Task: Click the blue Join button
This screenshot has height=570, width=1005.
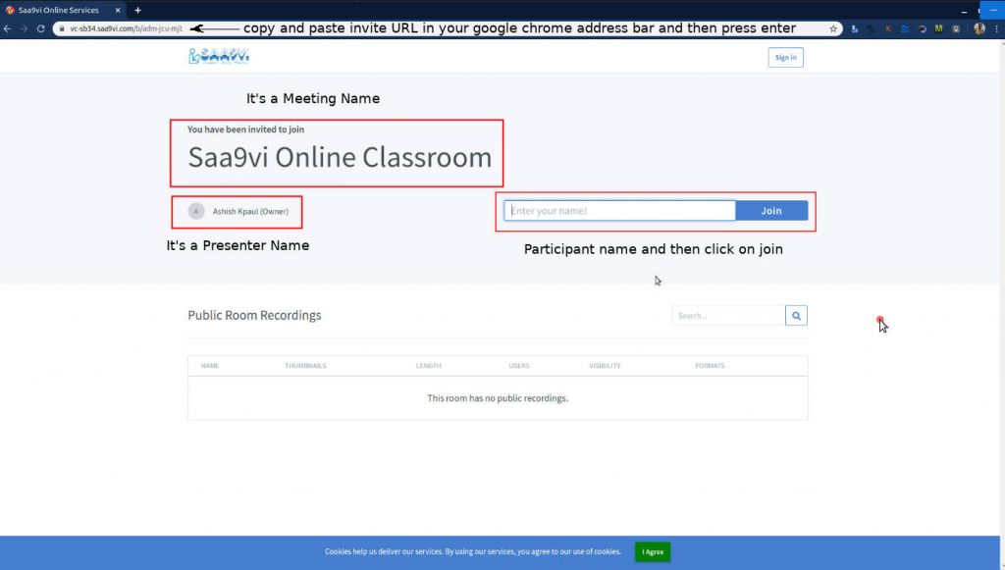Action: (771, 211)
